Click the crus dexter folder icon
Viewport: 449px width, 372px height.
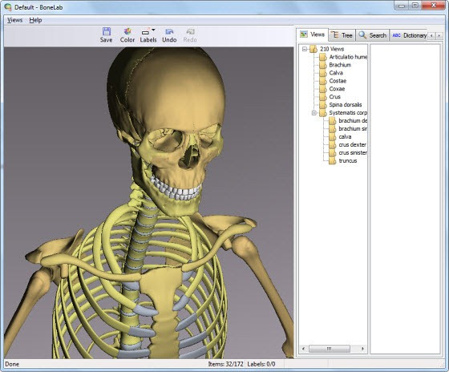(333, 145)
